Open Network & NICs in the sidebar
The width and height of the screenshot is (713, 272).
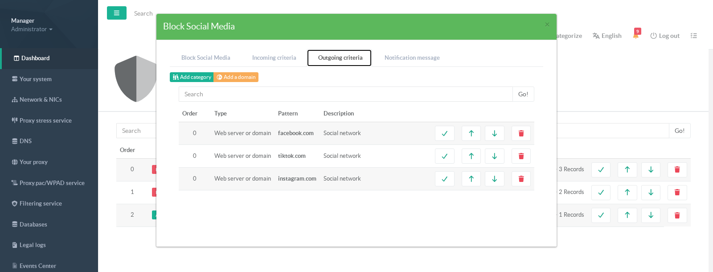[49, 99]
